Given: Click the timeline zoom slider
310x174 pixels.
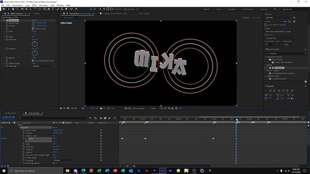Looking at the screenshot, I should [x=127, y=166].
